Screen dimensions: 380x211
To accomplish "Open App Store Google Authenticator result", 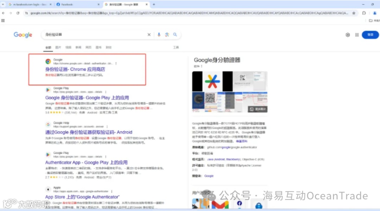I will click(82, 197).
